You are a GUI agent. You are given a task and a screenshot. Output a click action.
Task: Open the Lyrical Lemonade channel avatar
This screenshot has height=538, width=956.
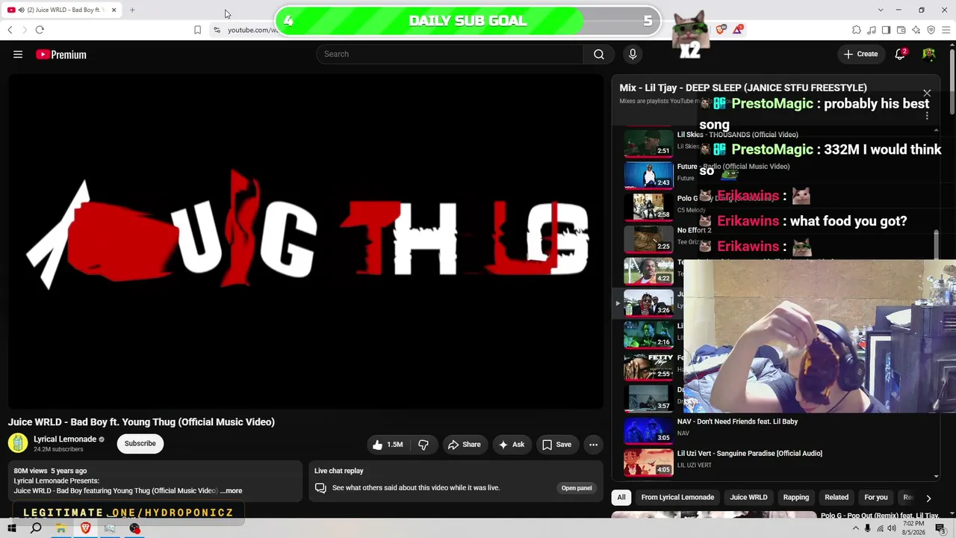18,443
